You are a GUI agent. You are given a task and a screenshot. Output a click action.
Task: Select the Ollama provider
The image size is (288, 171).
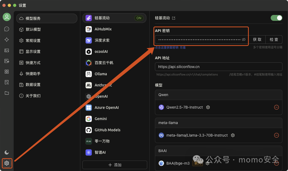[x=114, y=74]
